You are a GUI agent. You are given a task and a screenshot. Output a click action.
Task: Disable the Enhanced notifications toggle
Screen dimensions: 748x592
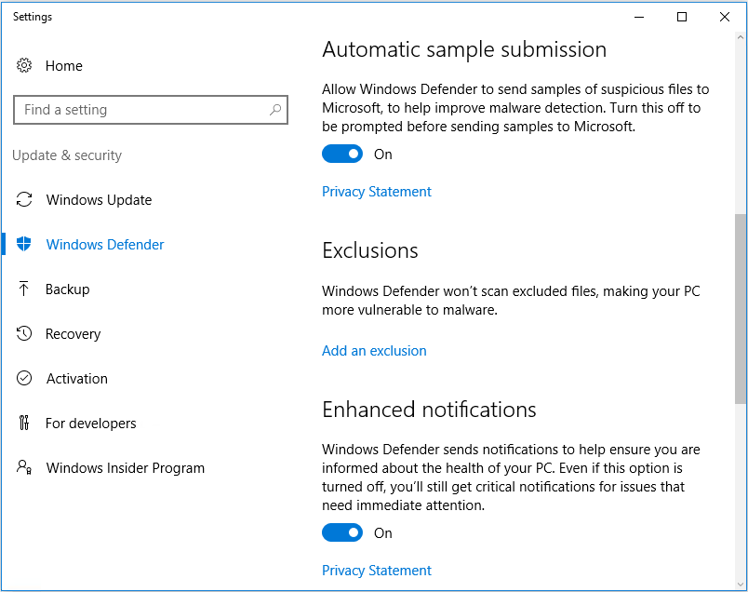pos(342,533)
